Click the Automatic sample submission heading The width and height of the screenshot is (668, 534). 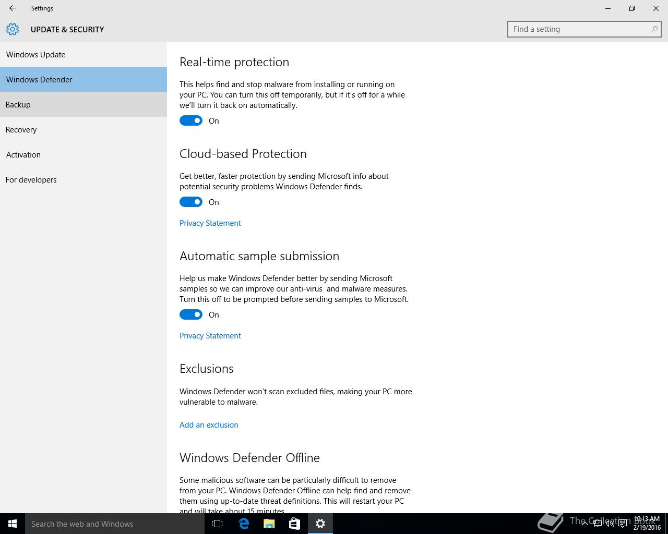pyautogui.click(x=259, y=256)
